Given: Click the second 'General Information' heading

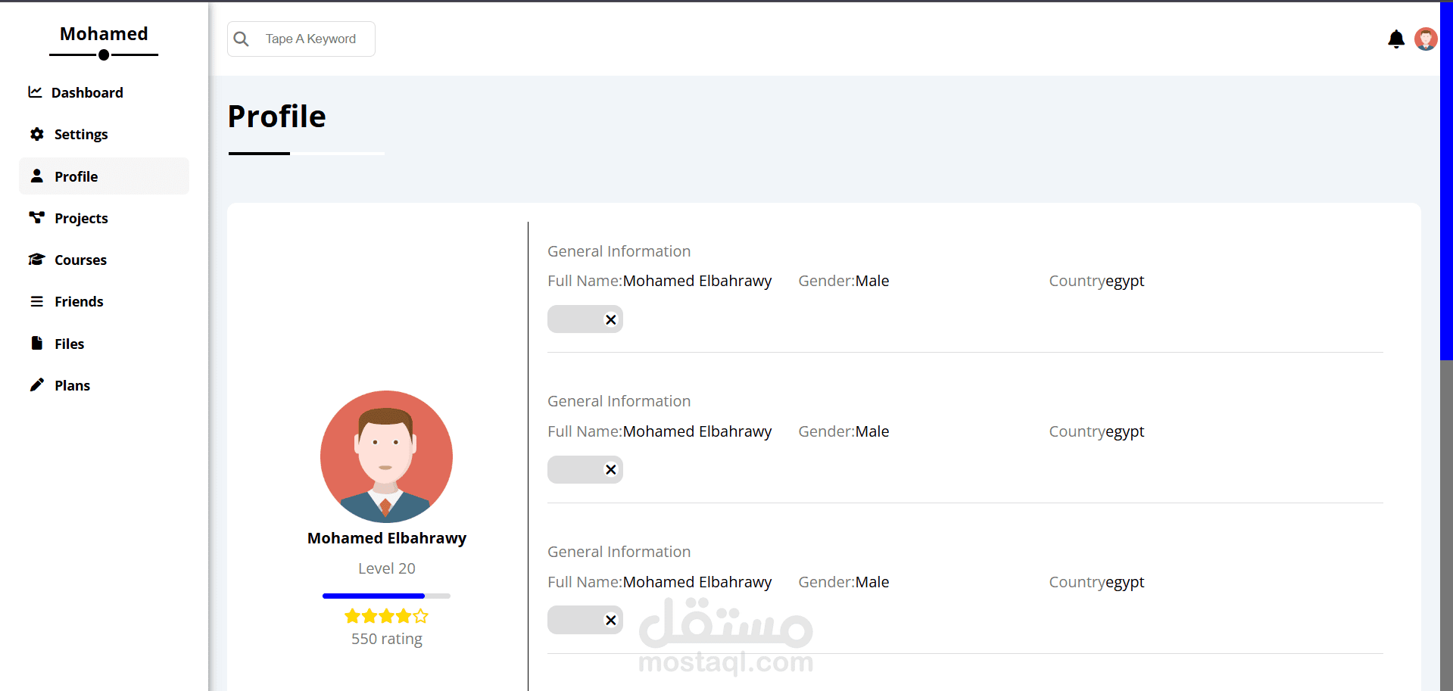Looking at the screenshot, I should (x=619, y=401).
